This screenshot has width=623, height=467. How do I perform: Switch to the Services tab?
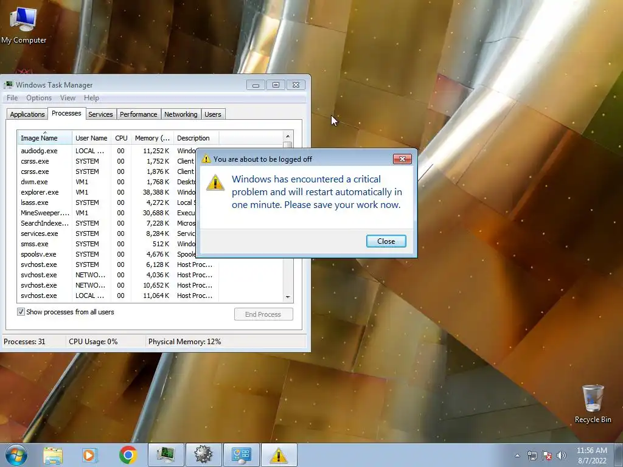(x=100, y=114)
